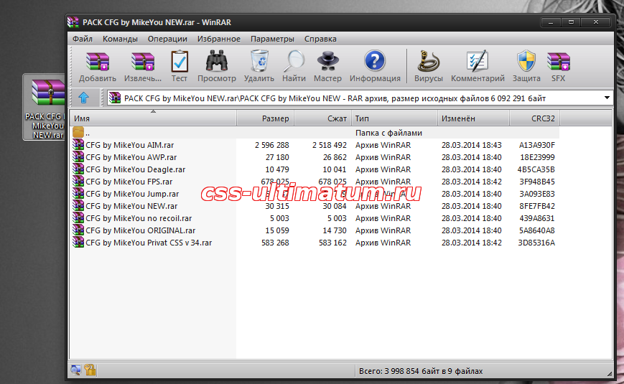Screen dimensions: 624x384
Task: Click archive icon of Privat CSS v 34.rar
Action: [78, 243]
